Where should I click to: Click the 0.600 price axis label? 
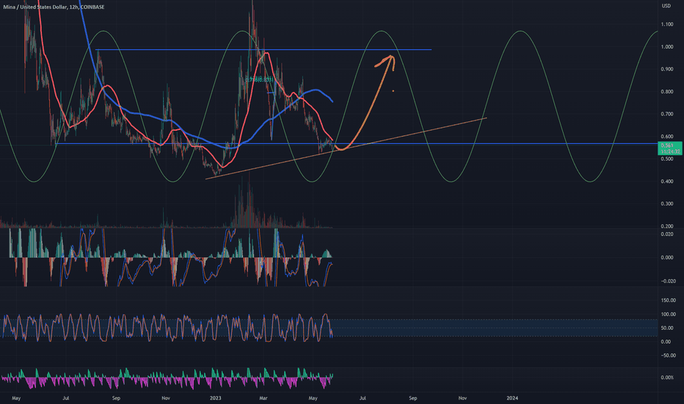coord(667,137)
